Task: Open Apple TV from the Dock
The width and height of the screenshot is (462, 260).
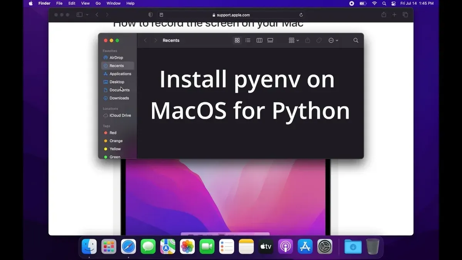Action: (266, 247)
